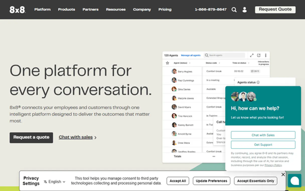Open the site search magnifier icon

234,10
